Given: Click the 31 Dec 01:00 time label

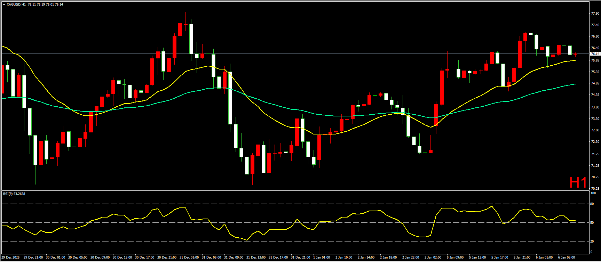Looking at the screenshot, I should [189, 257].
